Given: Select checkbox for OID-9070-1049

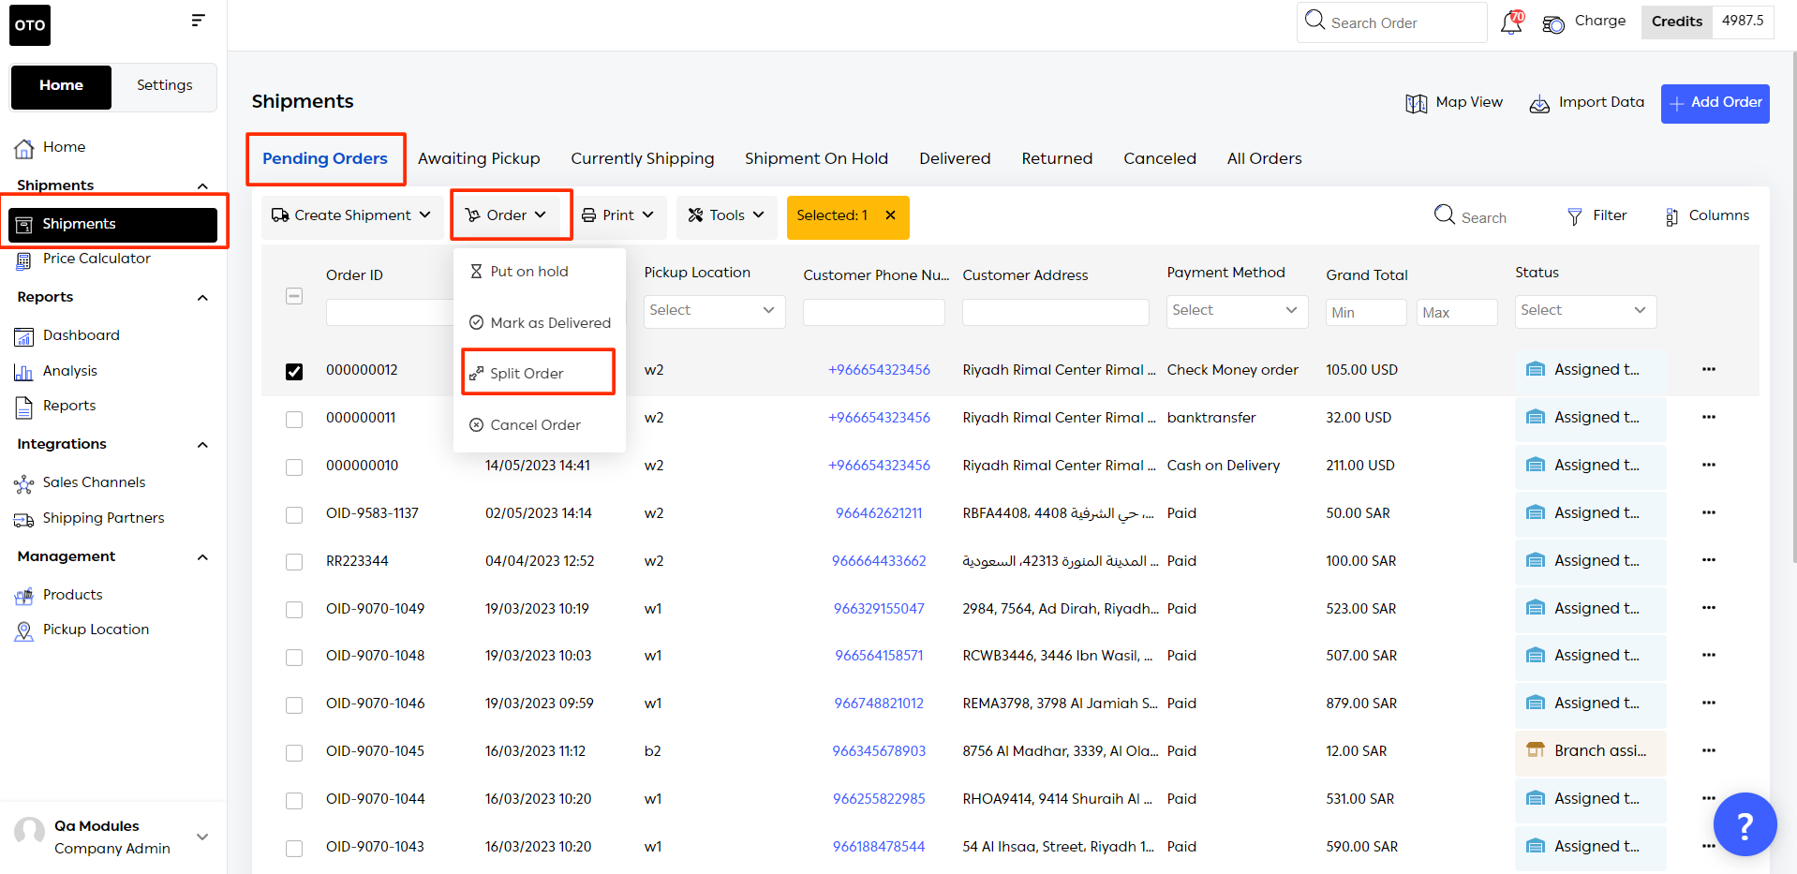Looking at the screenshot, I should [x=294, y=610].
